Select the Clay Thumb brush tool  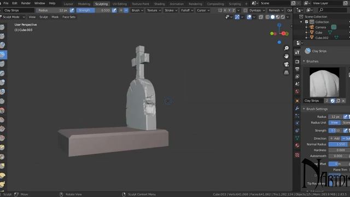coord(2,64)
